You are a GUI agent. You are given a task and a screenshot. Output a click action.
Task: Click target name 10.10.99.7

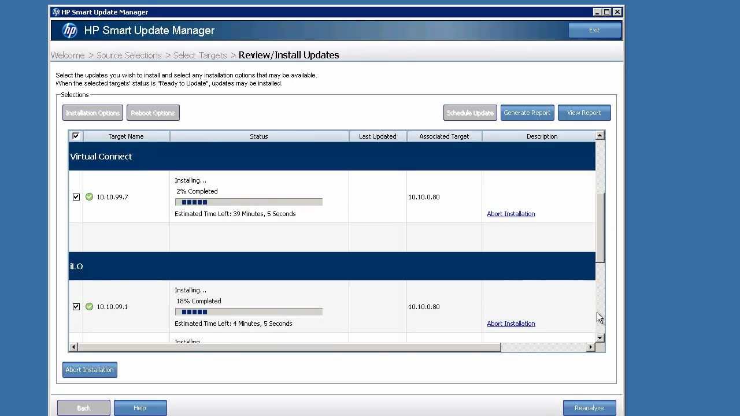[112, 197]
